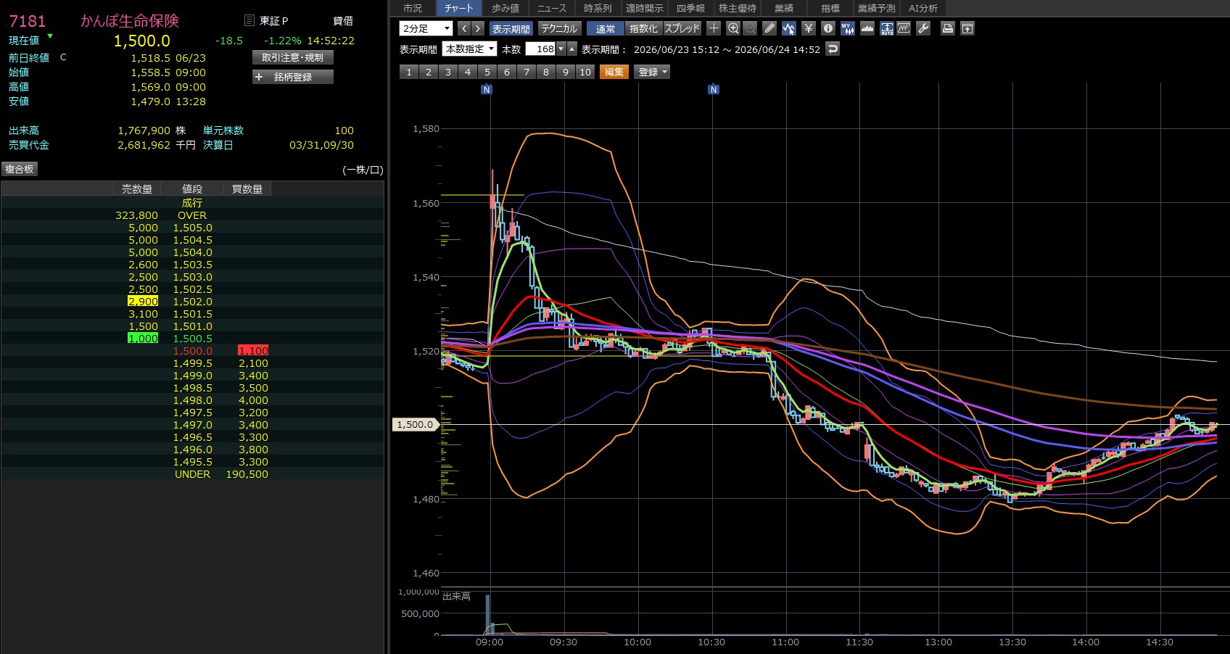
Task: Open the document icon beside 東証P
Action: click(x=249, y=20)
